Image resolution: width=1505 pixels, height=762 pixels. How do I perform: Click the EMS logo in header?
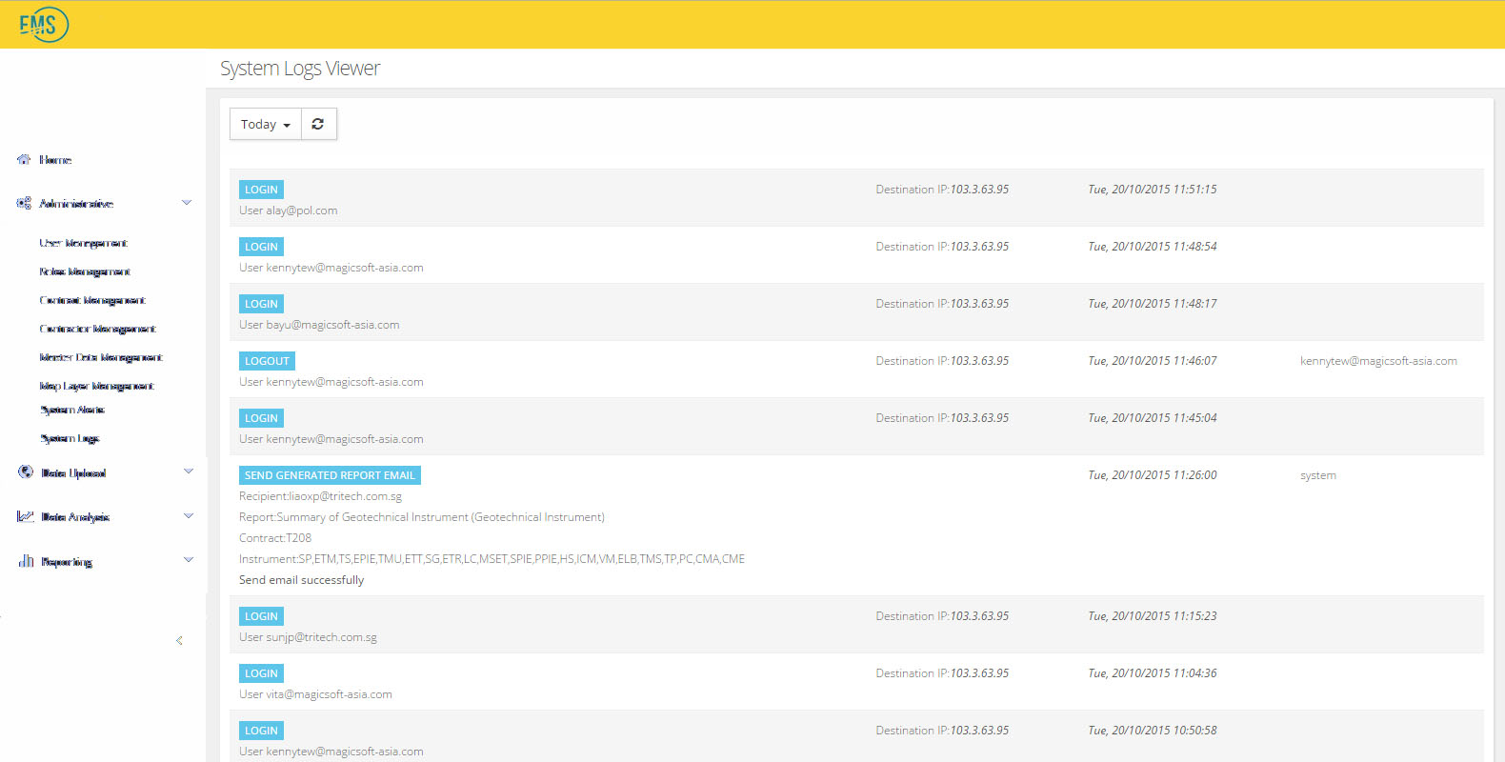[43, 24]
